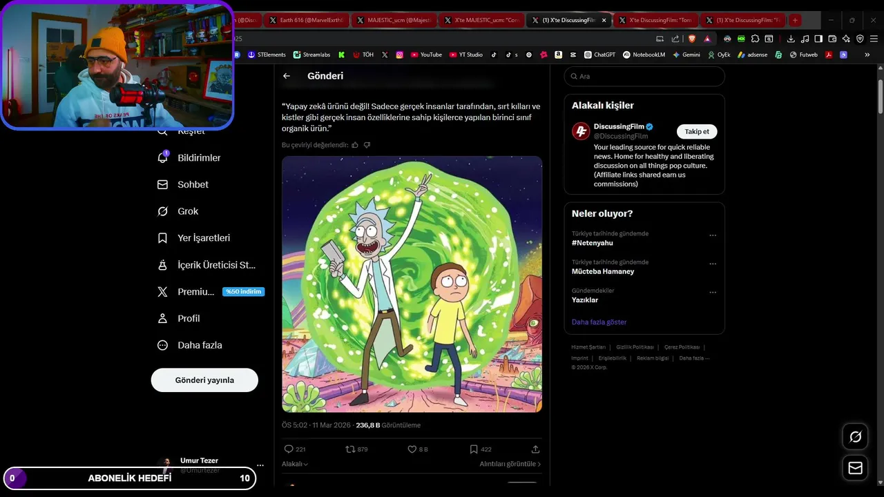The height and width of the screenshot is (497, 884).
Task: Open the İçerik Üreticisi Stüdyosu icon
Action: pyautogui.click(x=162, y=264)
